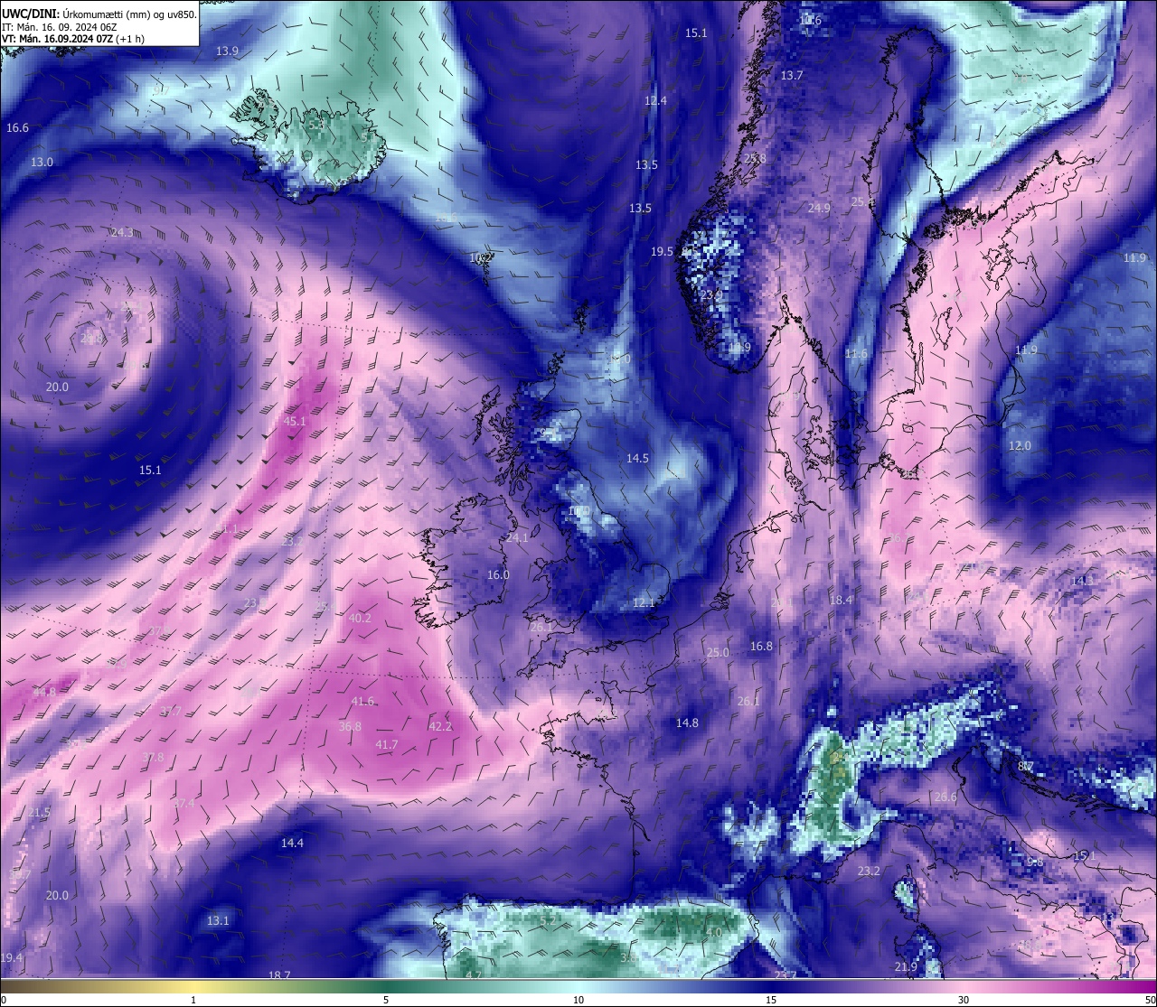Image resolution: width=1157 pixels, height=1007 pixels.
Task: Click the 16.0 value over Irish Sea
Action: click(498, 574)
